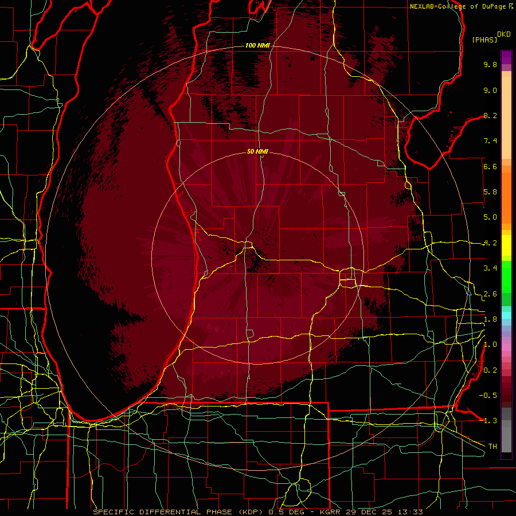Click the 8.2 legend value
This screenshot has width=516, height=516.
point(490,115)
